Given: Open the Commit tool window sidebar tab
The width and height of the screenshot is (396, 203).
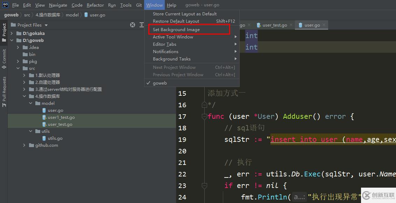Looking at the screenshot, I should (x=4, y=58).
